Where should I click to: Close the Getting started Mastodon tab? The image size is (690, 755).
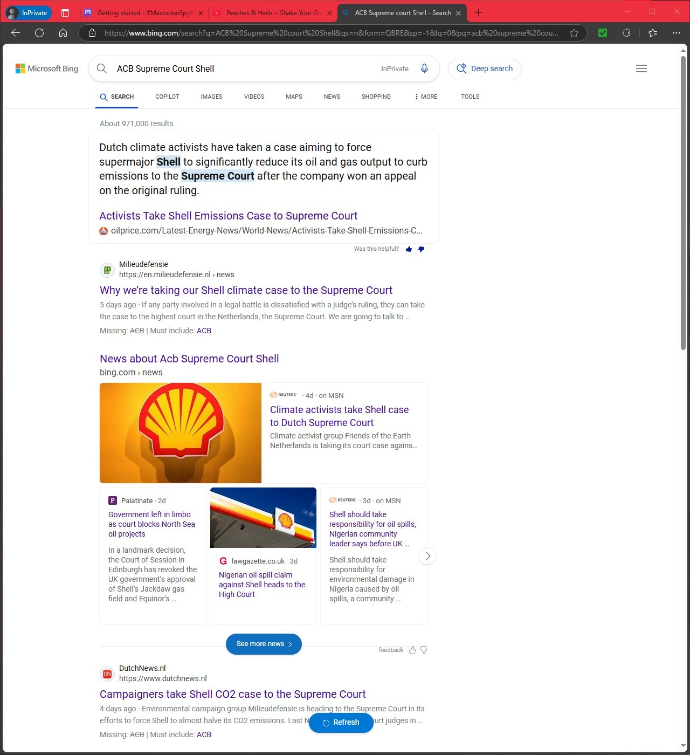tap(201, 13)
